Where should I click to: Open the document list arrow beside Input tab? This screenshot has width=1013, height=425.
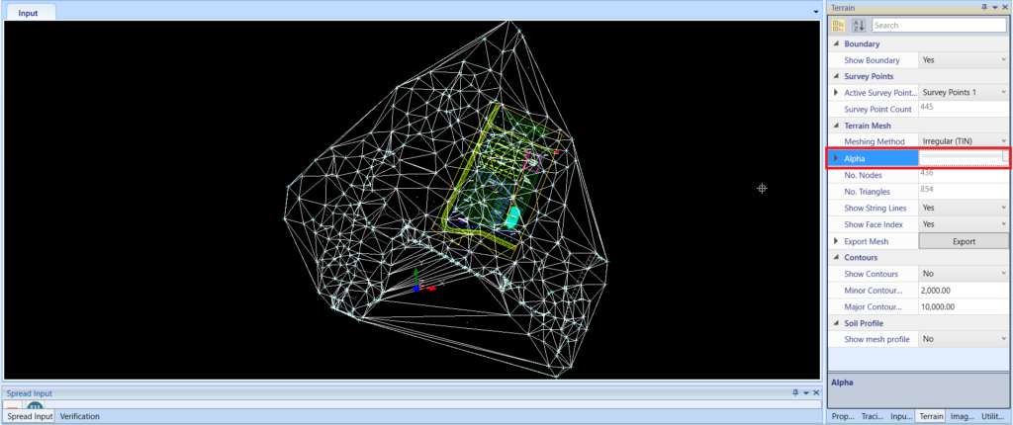(x=815, y=12)
